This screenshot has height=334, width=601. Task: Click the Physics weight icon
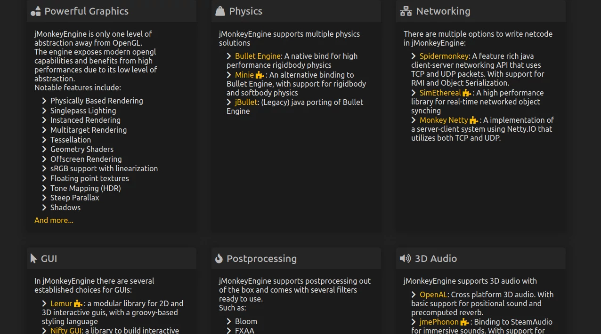[220, 11]
